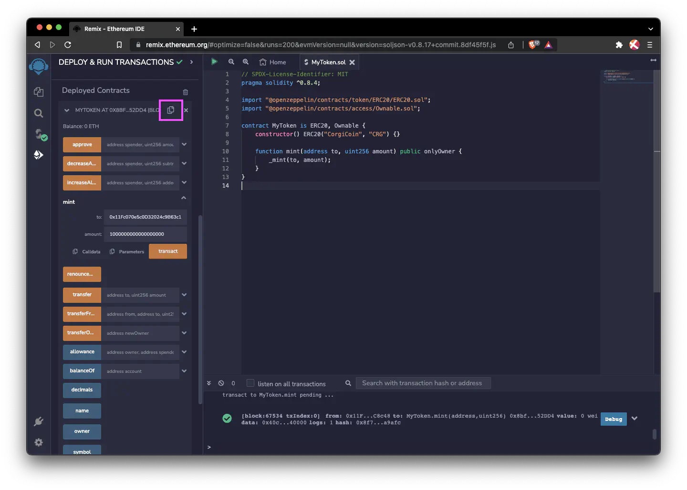Expand the approve function inputs
The height and width of the screenshot is (490, 687).
(184, 144)
